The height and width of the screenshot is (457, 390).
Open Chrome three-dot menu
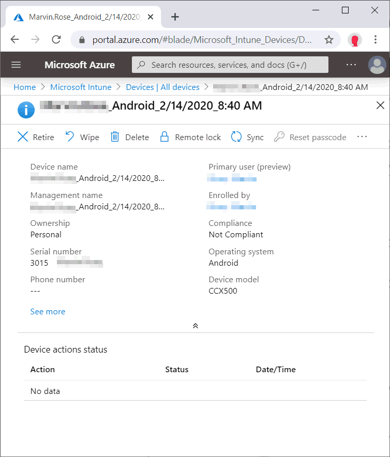376,39
